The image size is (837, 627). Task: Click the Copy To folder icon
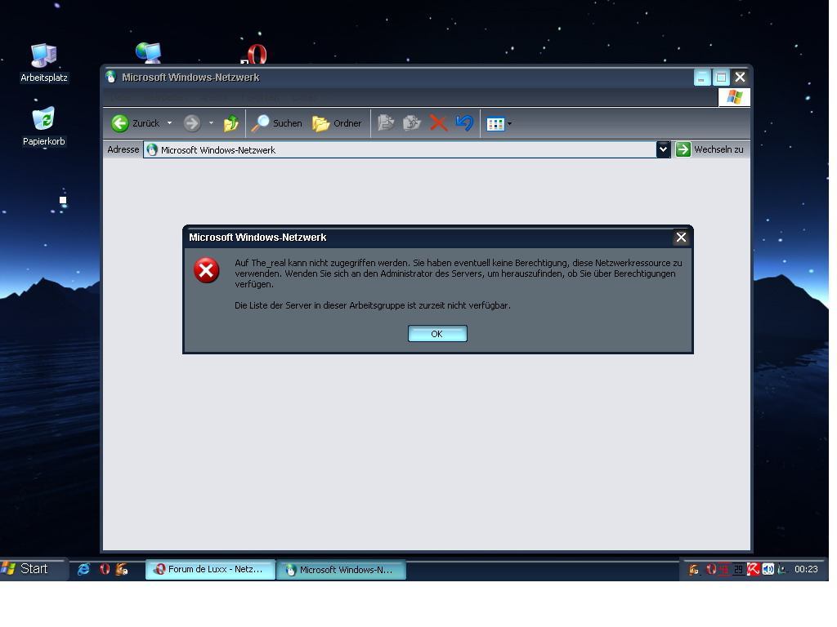[412, 123]
